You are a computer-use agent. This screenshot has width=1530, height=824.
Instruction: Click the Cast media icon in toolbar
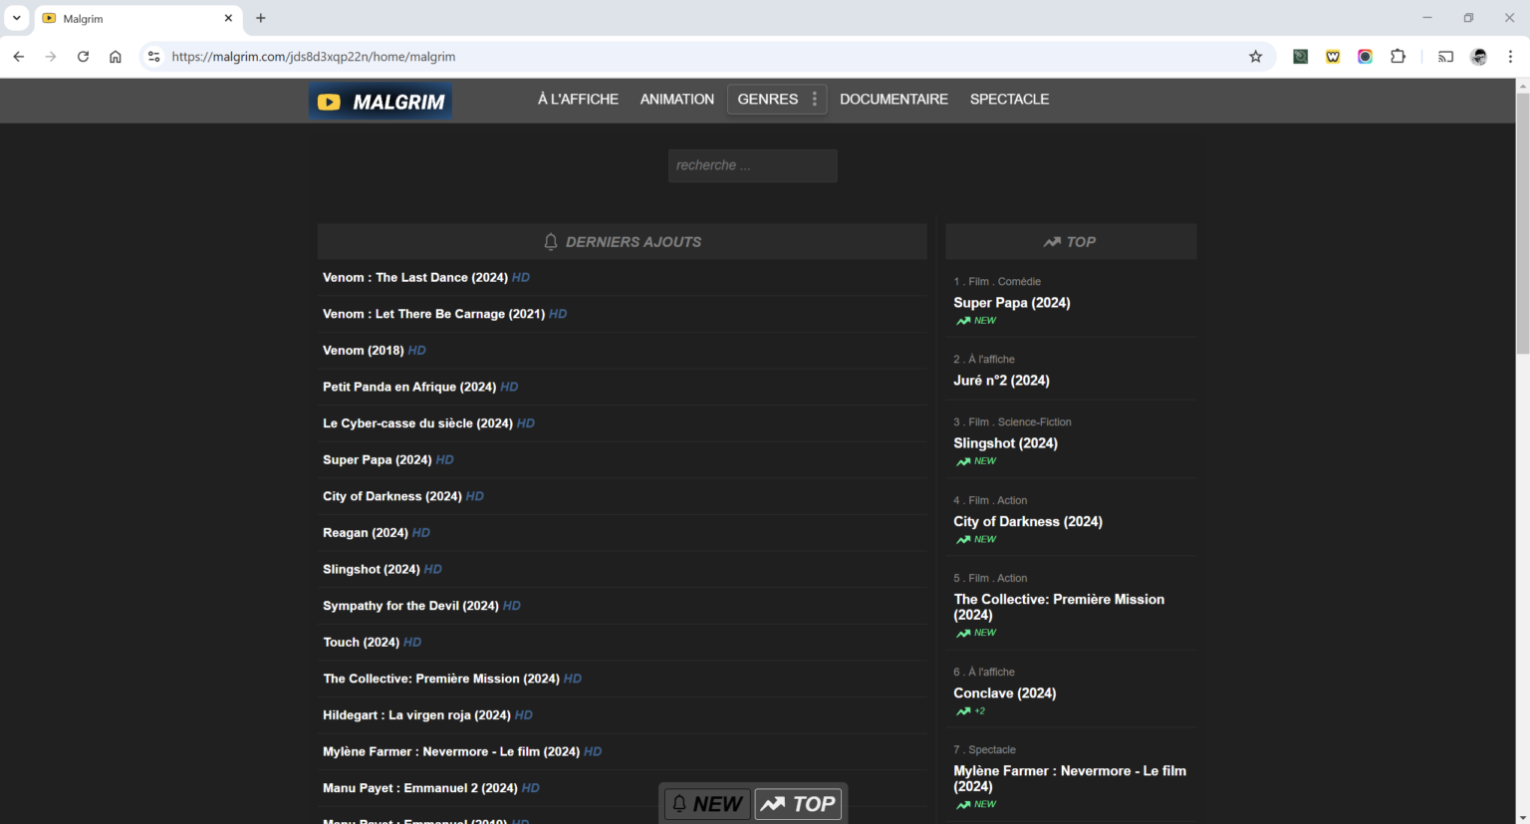coord(1444,57)
